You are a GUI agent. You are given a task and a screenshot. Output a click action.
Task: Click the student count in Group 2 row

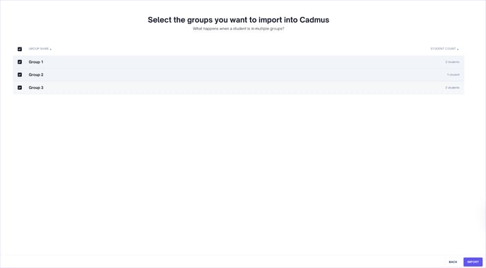453,75
